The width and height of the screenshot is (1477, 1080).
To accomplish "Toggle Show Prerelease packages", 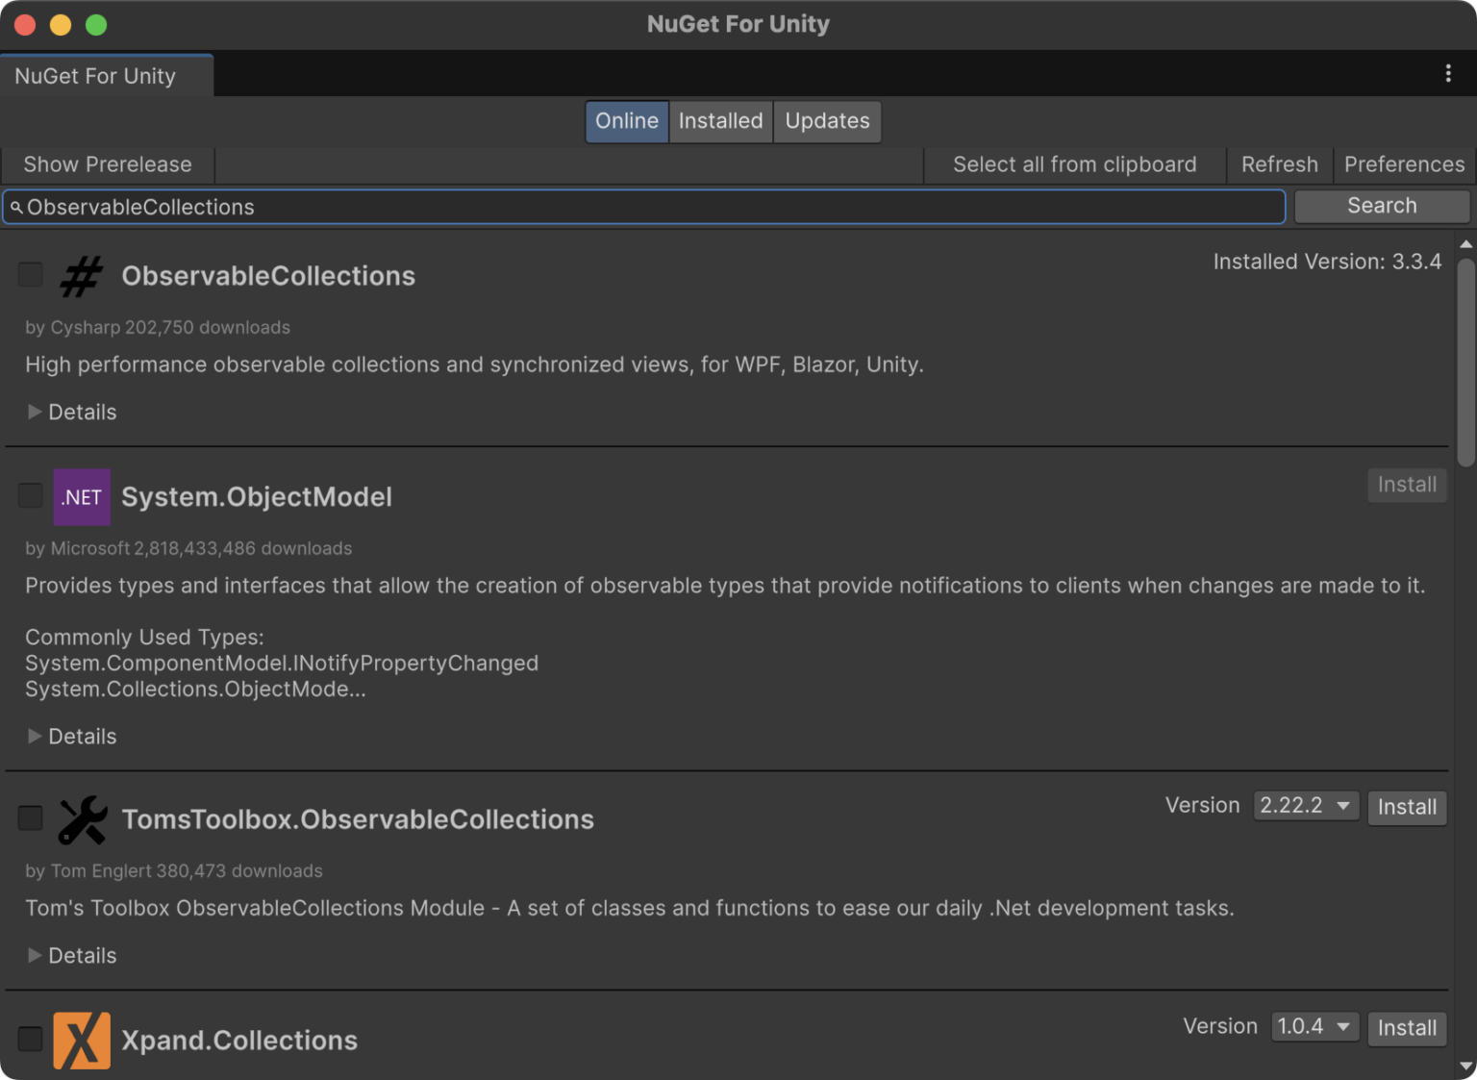I will [x=107, y=163].
